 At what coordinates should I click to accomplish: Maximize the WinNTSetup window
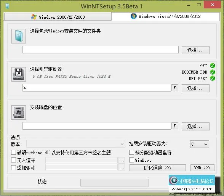199,5
